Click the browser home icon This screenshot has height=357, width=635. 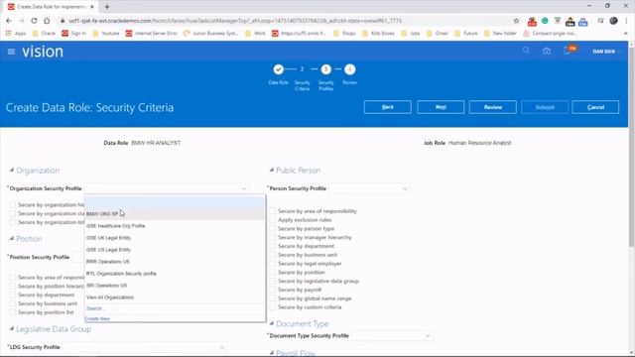pyautogui.click(x=47, y=21)
